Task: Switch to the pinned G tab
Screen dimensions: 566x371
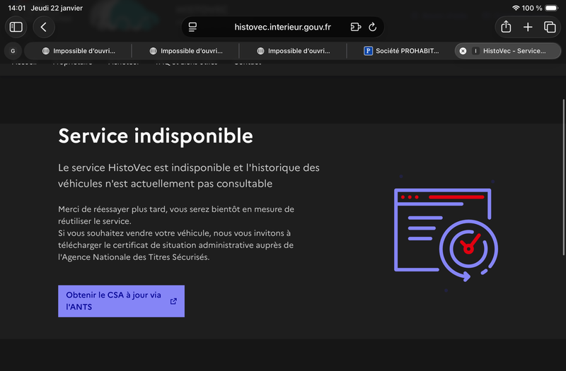Action: click(13, 51)
